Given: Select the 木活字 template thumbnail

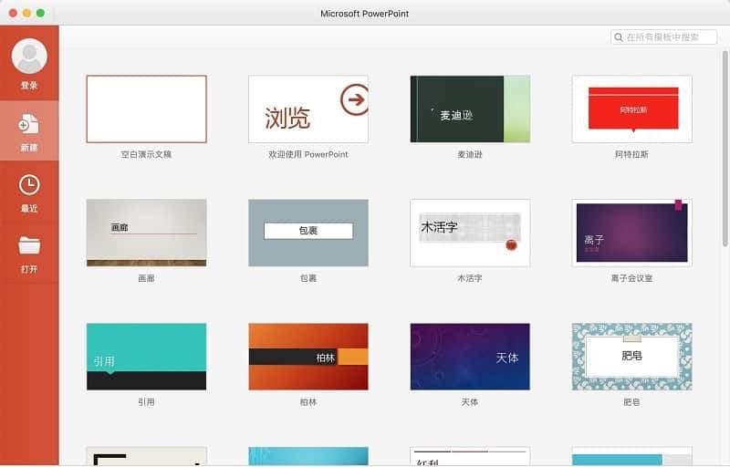Looking at the screenshot, I should pyautogui.click(x=470, y=233).
